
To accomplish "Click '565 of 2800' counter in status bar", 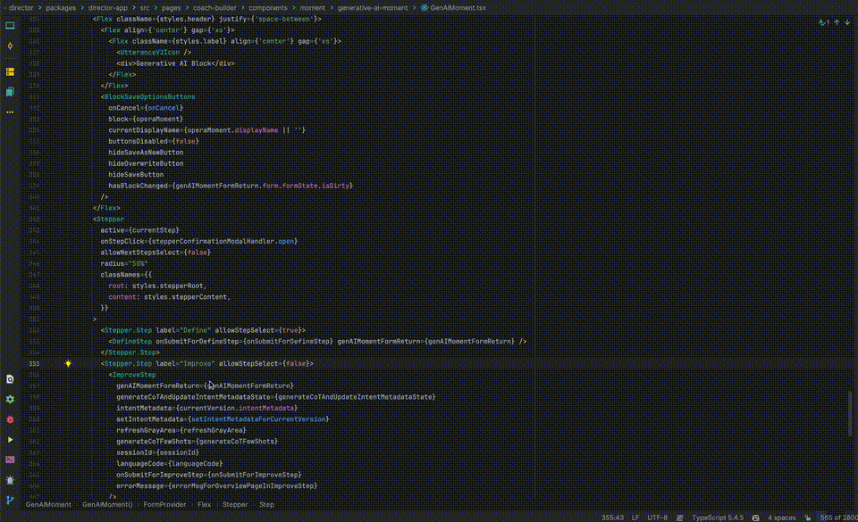I will (839, 516).
